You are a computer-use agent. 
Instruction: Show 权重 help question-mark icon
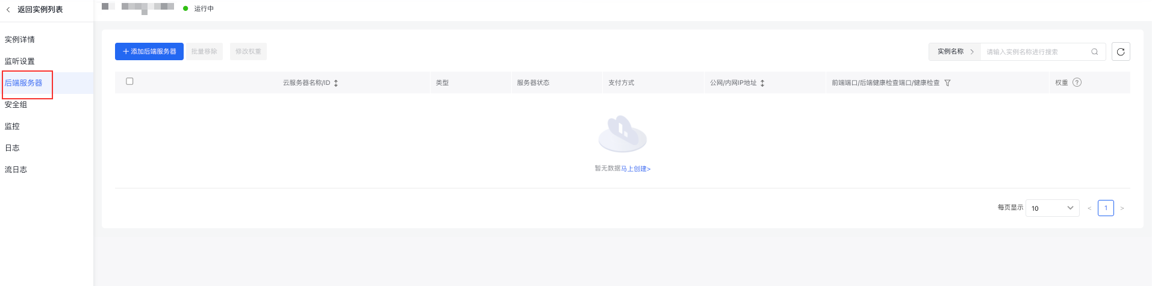pyautogui.click(x=1077, y=82)
